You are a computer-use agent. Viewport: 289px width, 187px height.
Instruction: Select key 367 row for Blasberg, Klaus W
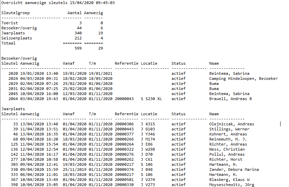pos(130,180)
